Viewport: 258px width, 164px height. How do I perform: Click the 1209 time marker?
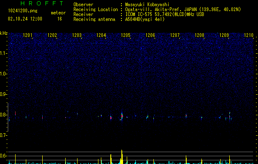224,35
